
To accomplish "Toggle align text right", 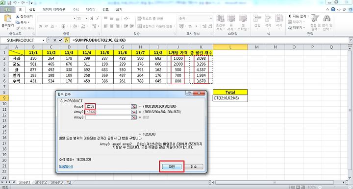I will pos(118,26).
